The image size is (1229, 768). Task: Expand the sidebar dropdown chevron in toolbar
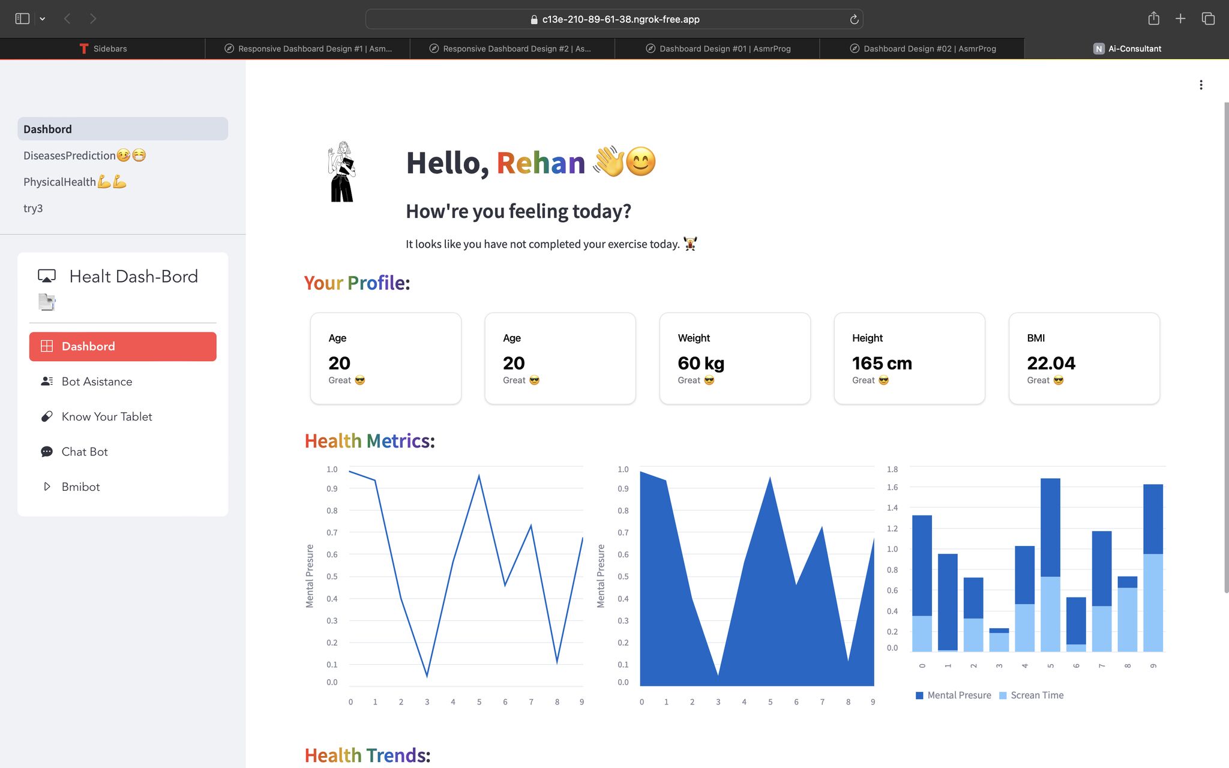coord(43,19)
